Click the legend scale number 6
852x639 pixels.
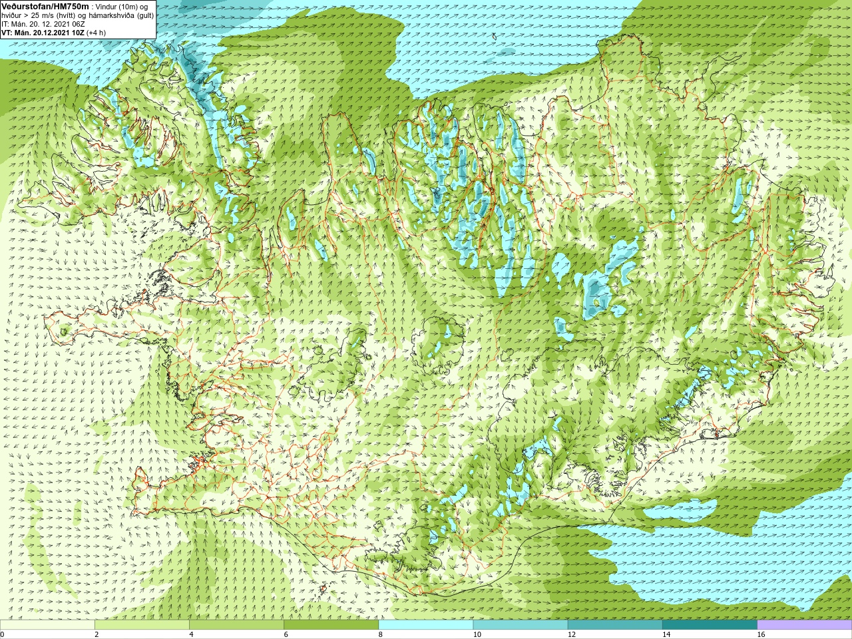(x=286, y=634)
